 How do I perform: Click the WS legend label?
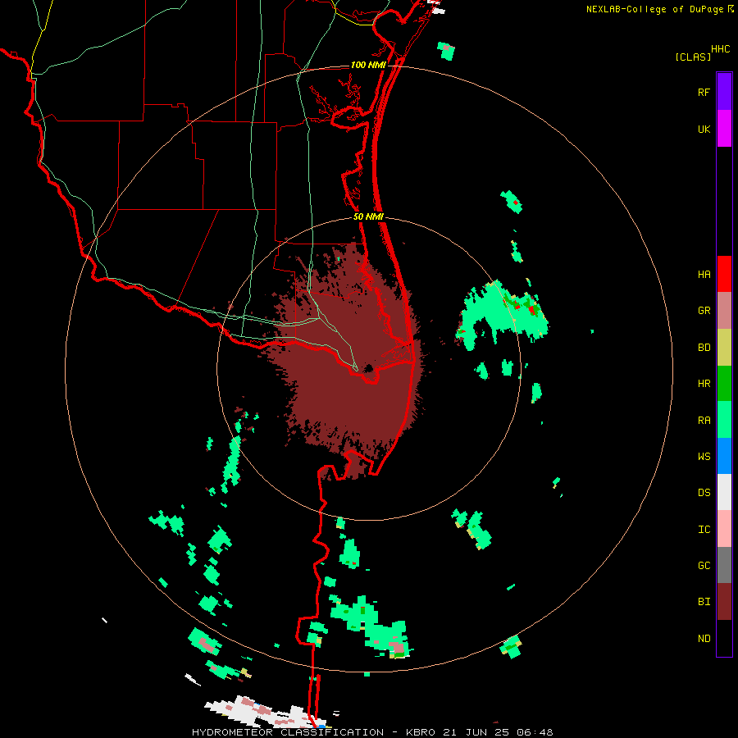click(704, 457)
